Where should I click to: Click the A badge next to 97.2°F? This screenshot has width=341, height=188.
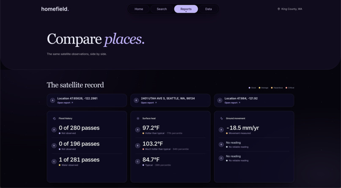pos(137,130)
